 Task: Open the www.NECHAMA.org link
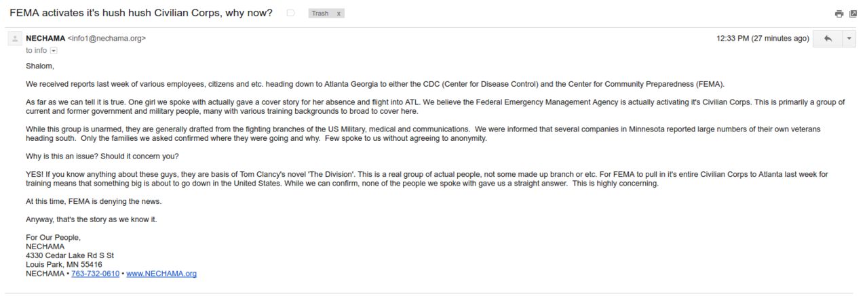pyautogui.click(x=161, y=274)
